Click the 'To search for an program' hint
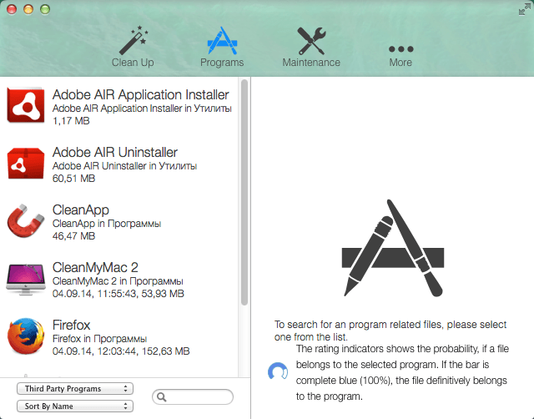Image resolution: width=534 pixels, height=419 pixels. click(x=390, y=331)
